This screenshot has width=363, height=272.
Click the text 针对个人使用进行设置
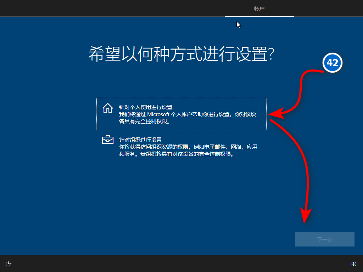[146, 107]
